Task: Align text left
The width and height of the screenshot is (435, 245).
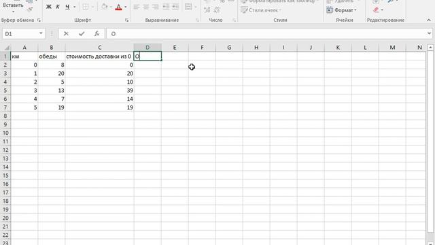Action: (x=136, y=7)
